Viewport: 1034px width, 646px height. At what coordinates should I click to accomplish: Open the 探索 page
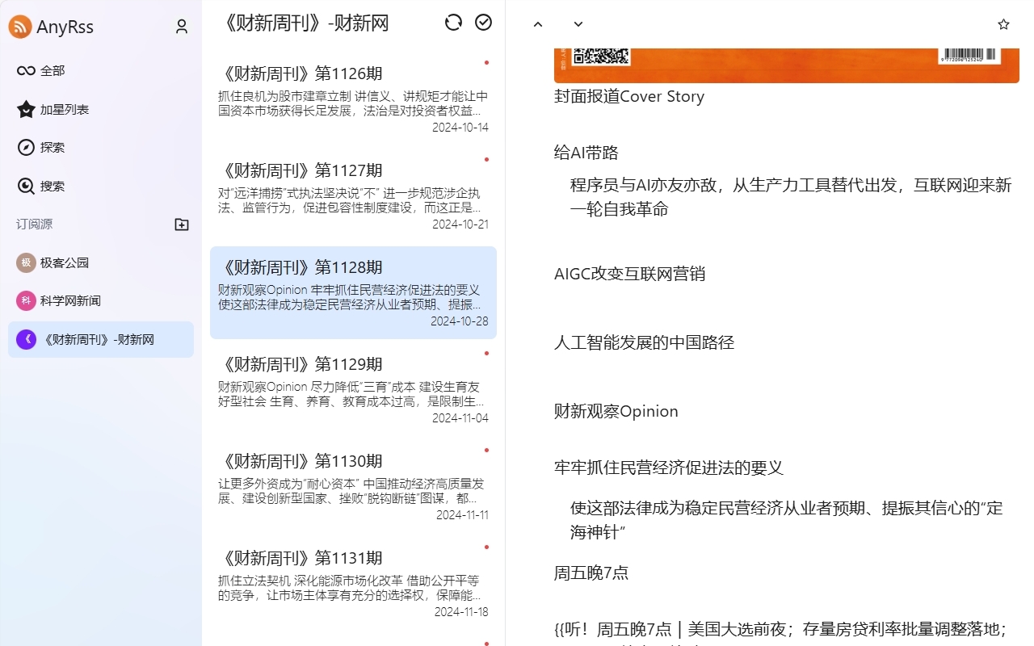[x=101, y=148]
